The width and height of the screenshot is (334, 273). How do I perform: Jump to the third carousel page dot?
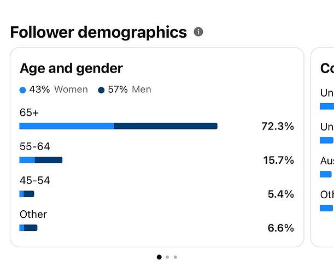[175, 257]
